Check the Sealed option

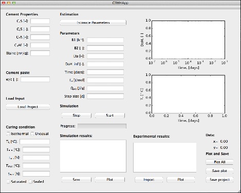coord(30,182)
